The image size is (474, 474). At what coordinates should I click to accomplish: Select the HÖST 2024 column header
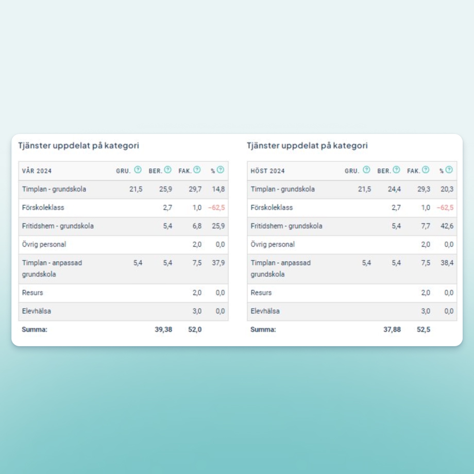(x=267, y=171)
